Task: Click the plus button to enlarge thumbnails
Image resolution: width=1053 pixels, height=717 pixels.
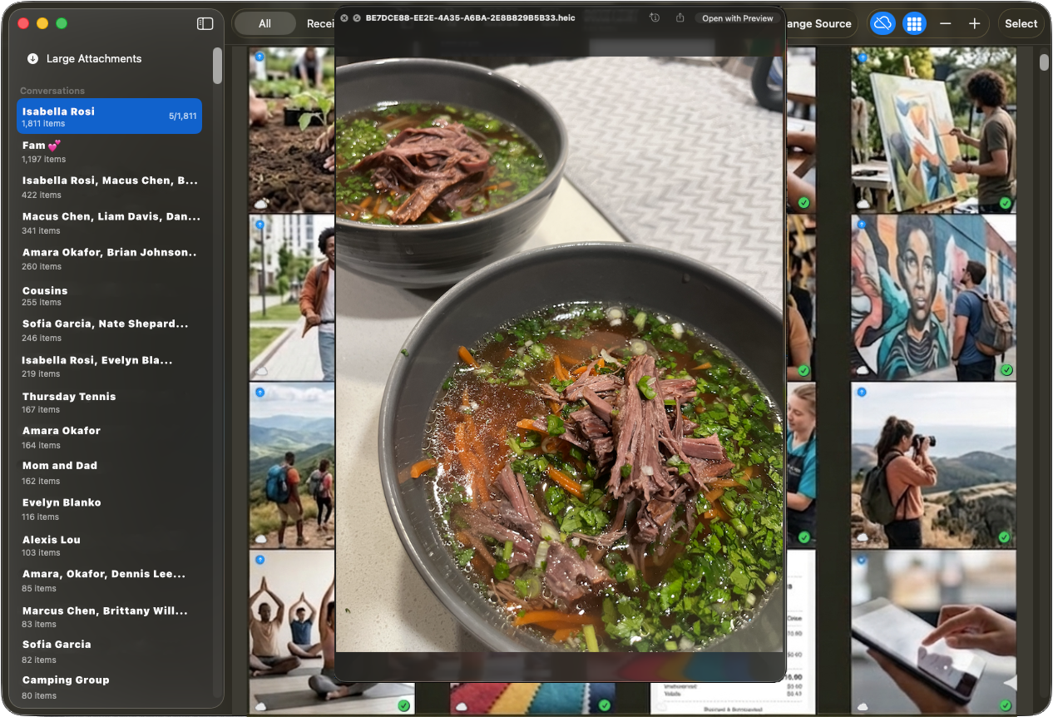Action: 974,24
